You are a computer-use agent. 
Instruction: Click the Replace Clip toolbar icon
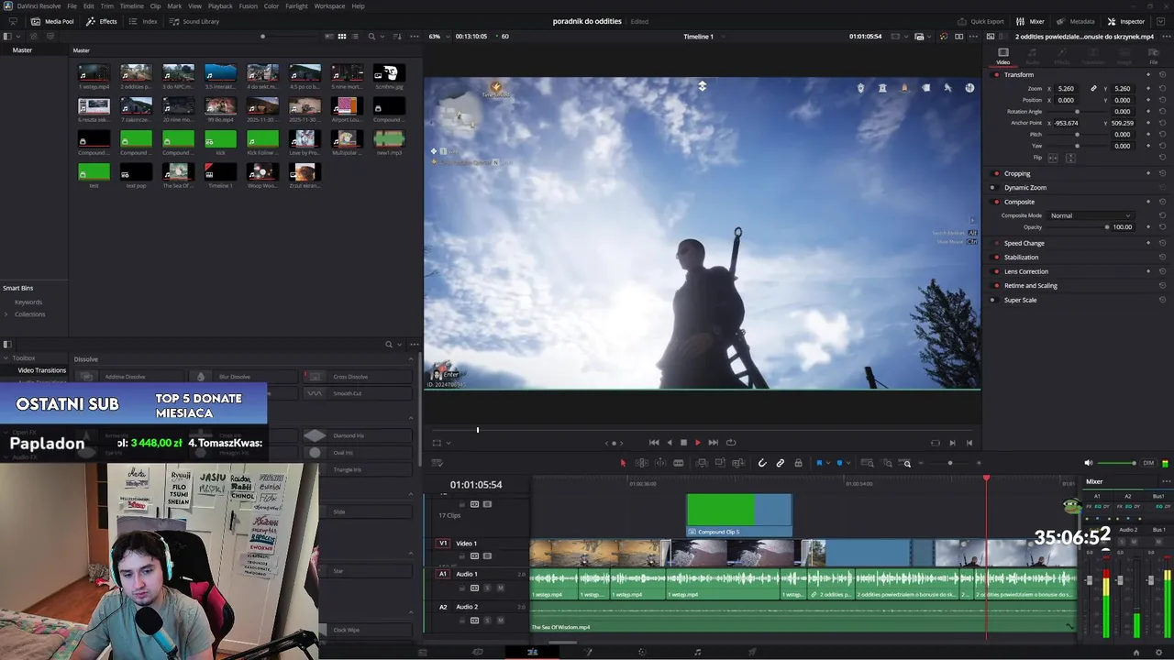pos(738,463)
